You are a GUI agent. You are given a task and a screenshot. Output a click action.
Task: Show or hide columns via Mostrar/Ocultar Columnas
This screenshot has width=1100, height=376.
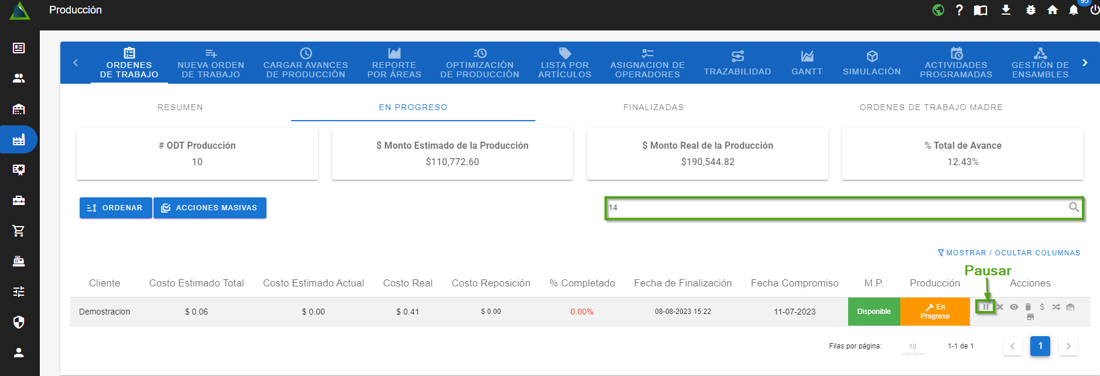pos(1009,253)
